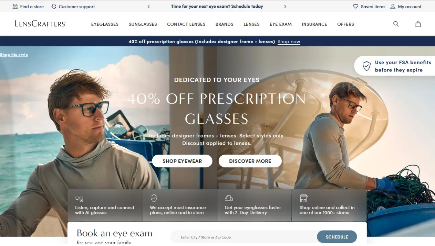This screenshot has width=435, height=246.
Task: Click the My account person icon
Action: 393,7
